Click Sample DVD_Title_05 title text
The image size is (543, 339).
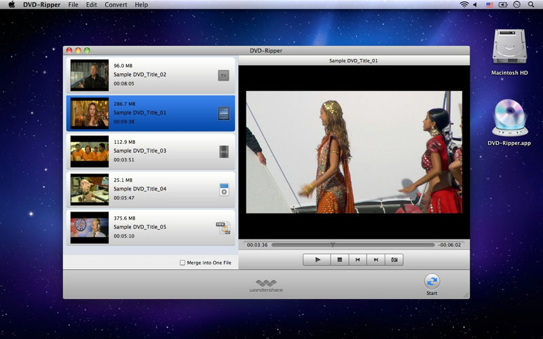coord(140,226)
